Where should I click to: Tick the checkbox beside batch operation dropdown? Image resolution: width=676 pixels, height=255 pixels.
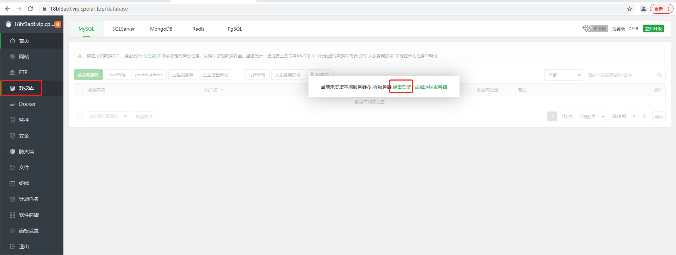point(80,116)
